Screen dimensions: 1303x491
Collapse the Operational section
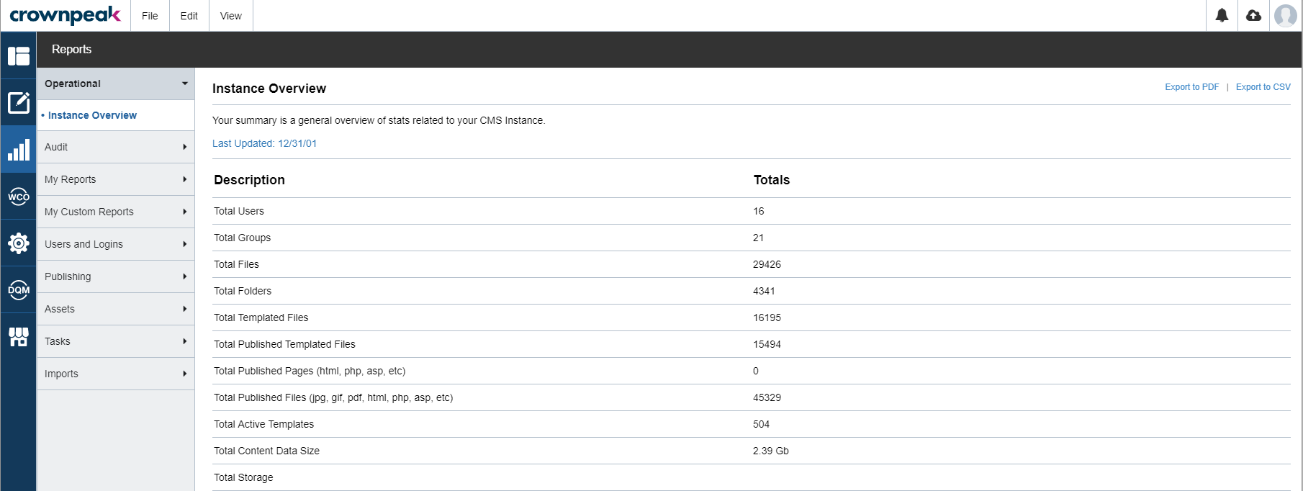[x=116, y=84]
